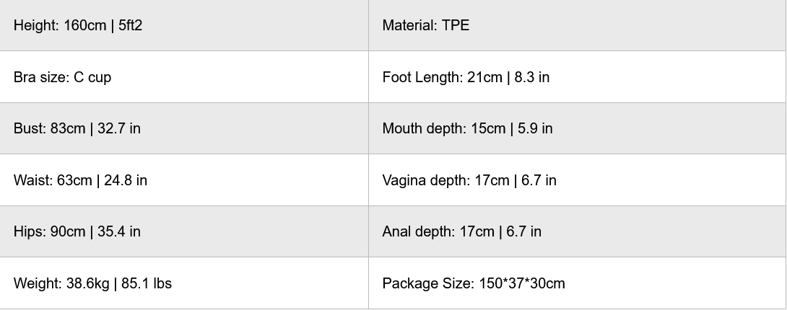Select the 85.1 lbs weight value

tap(147, 283)
